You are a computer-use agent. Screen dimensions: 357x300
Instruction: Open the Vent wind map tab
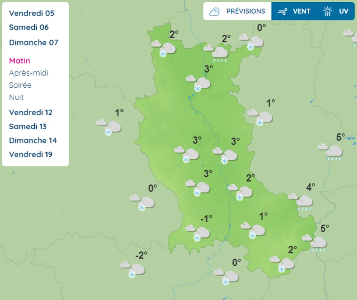point(294,11)
